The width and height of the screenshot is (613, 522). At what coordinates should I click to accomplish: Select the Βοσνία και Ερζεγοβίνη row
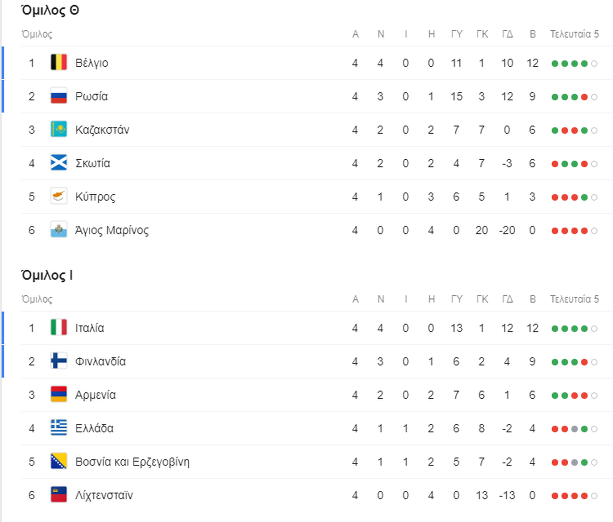(x=317, y=462)
